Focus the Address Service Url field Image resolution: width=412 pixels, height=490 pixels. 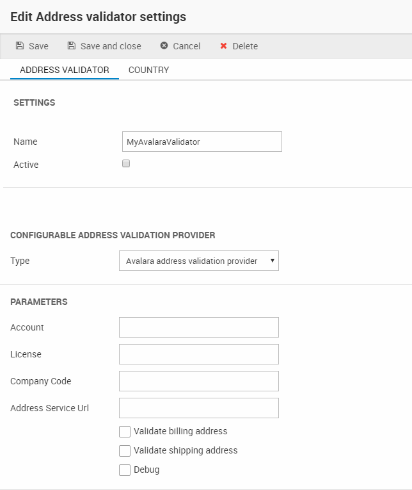click(199, 408)
